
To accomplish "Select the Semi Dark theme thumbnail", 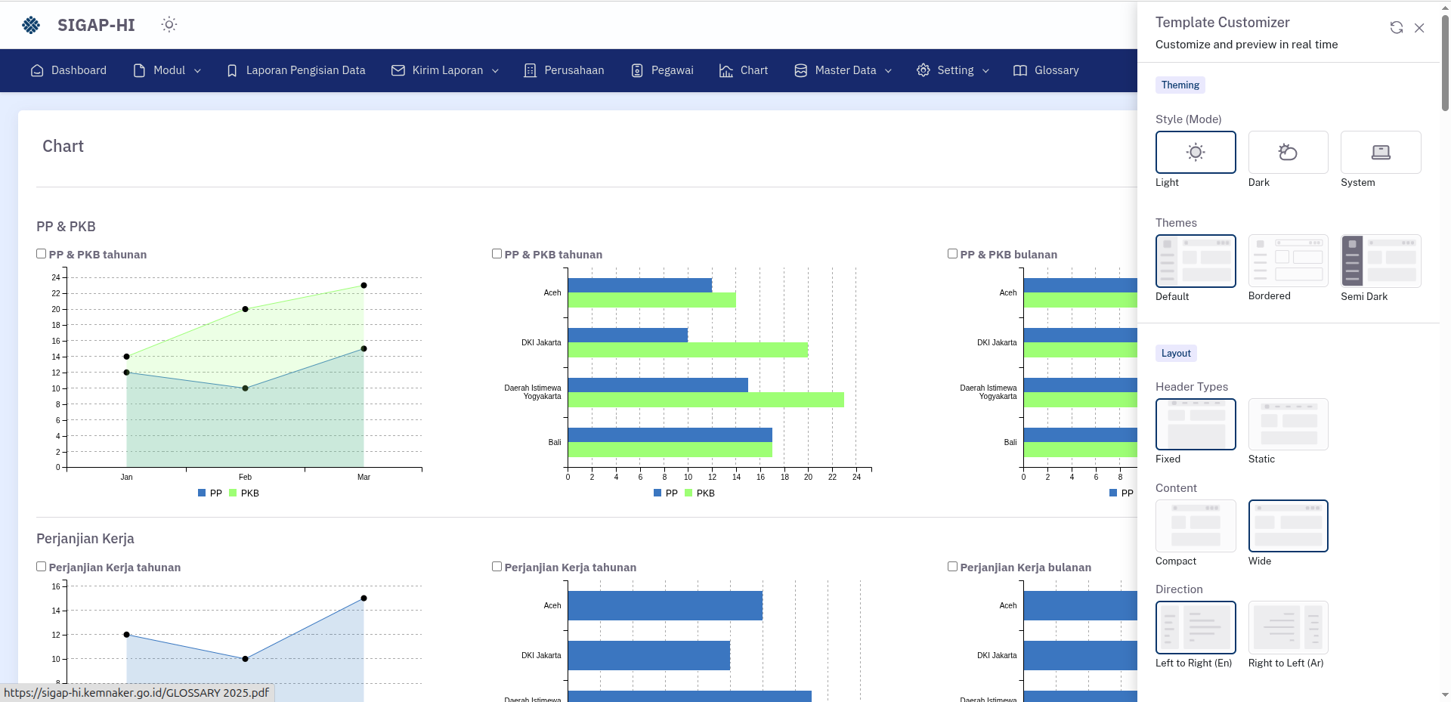I will (x=1380, y=261).
